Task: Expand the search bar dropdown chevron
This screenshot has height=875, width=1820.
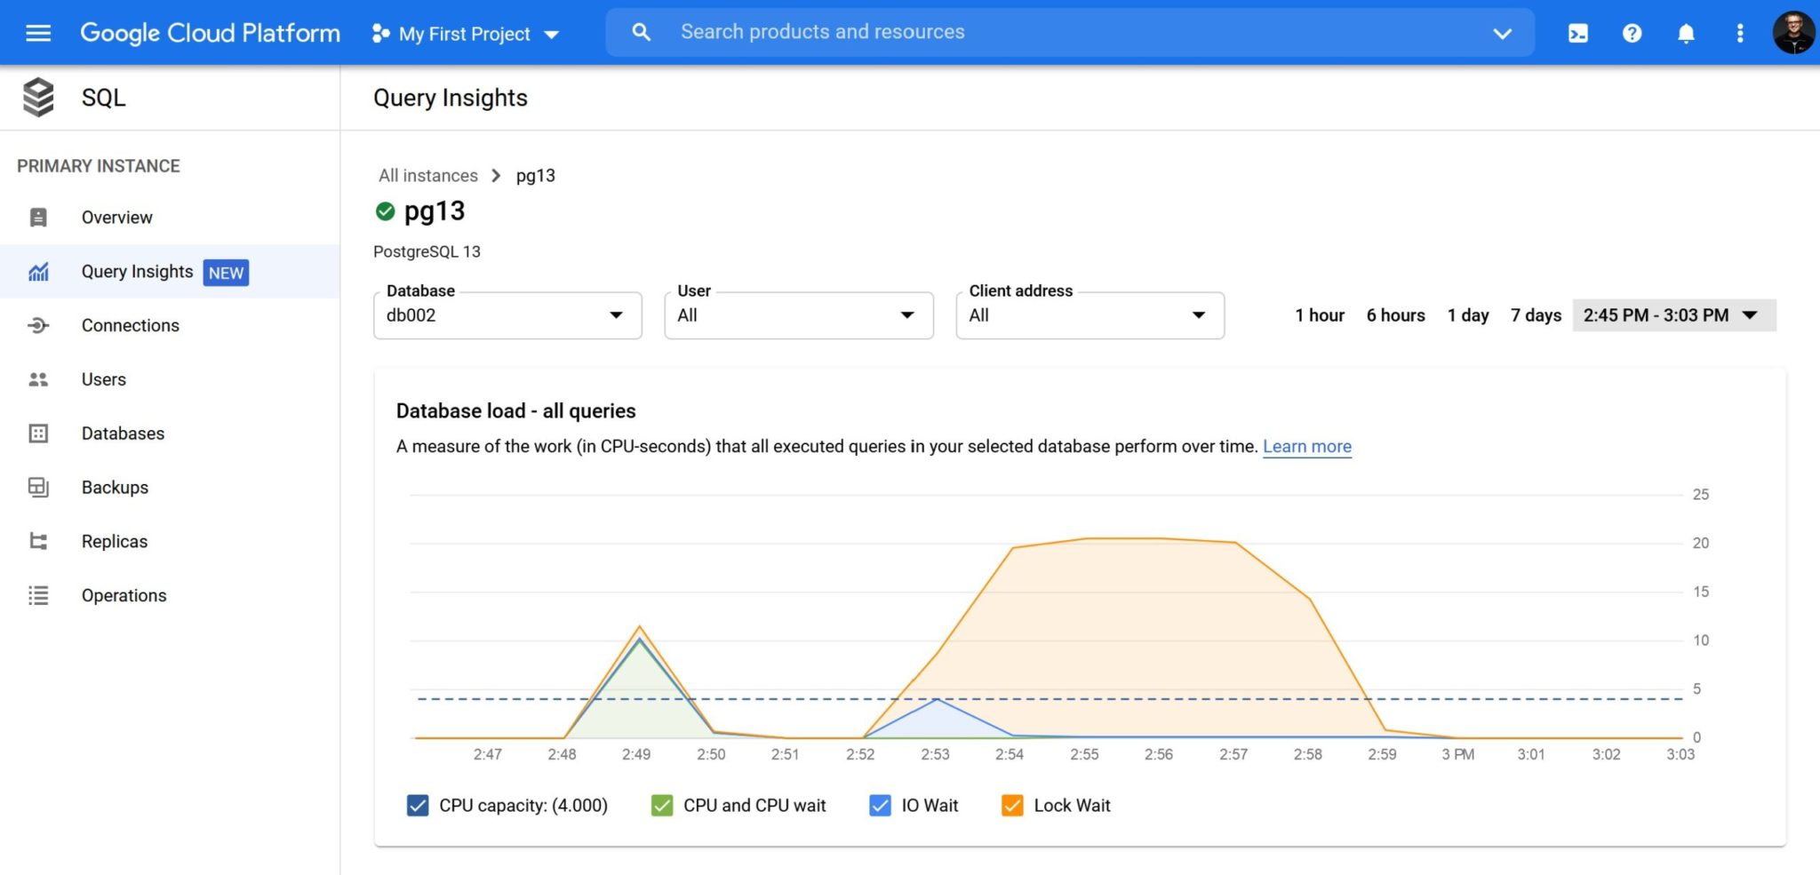Action: coord(1502,34)
